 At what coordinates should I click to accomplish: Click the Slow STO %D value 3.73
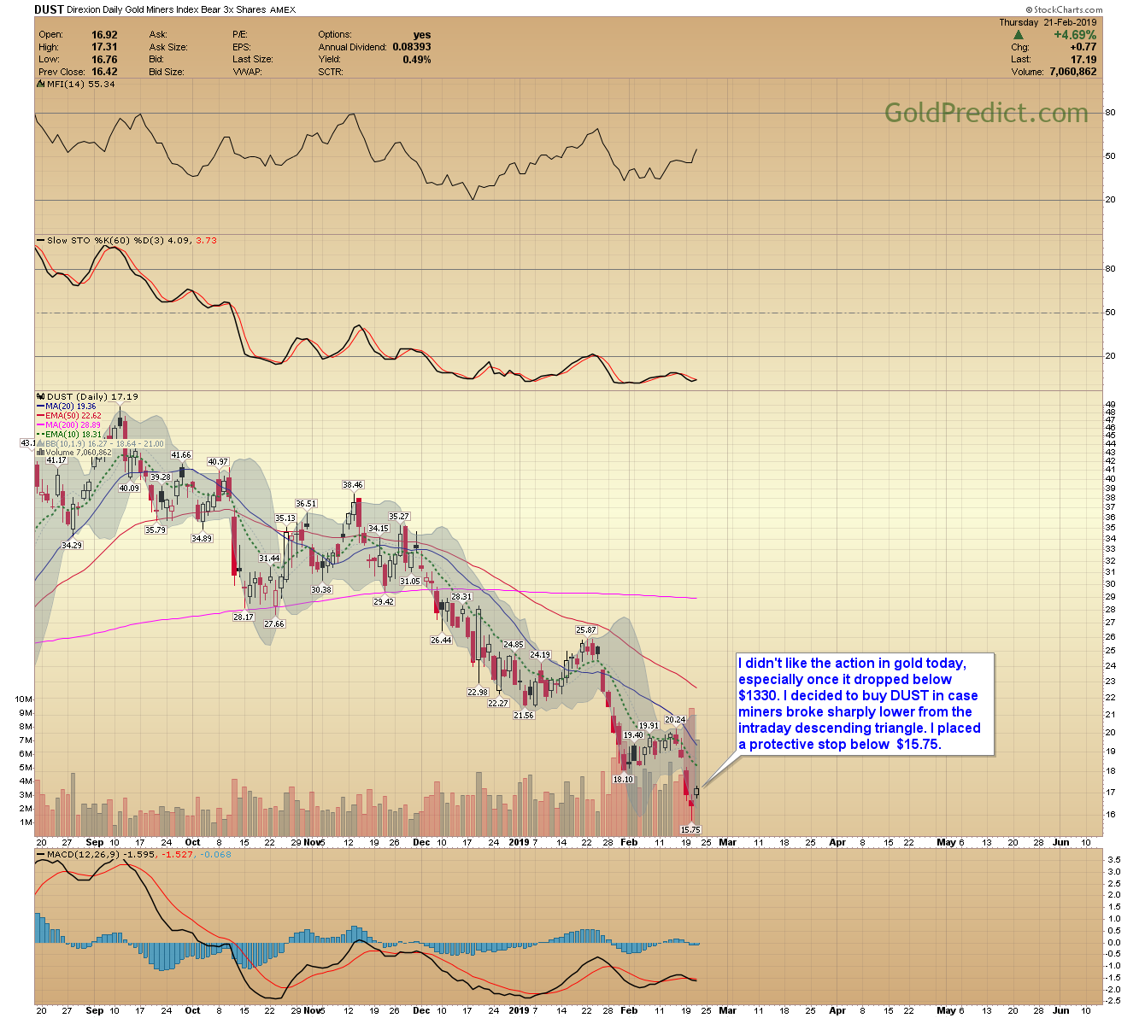206,241
